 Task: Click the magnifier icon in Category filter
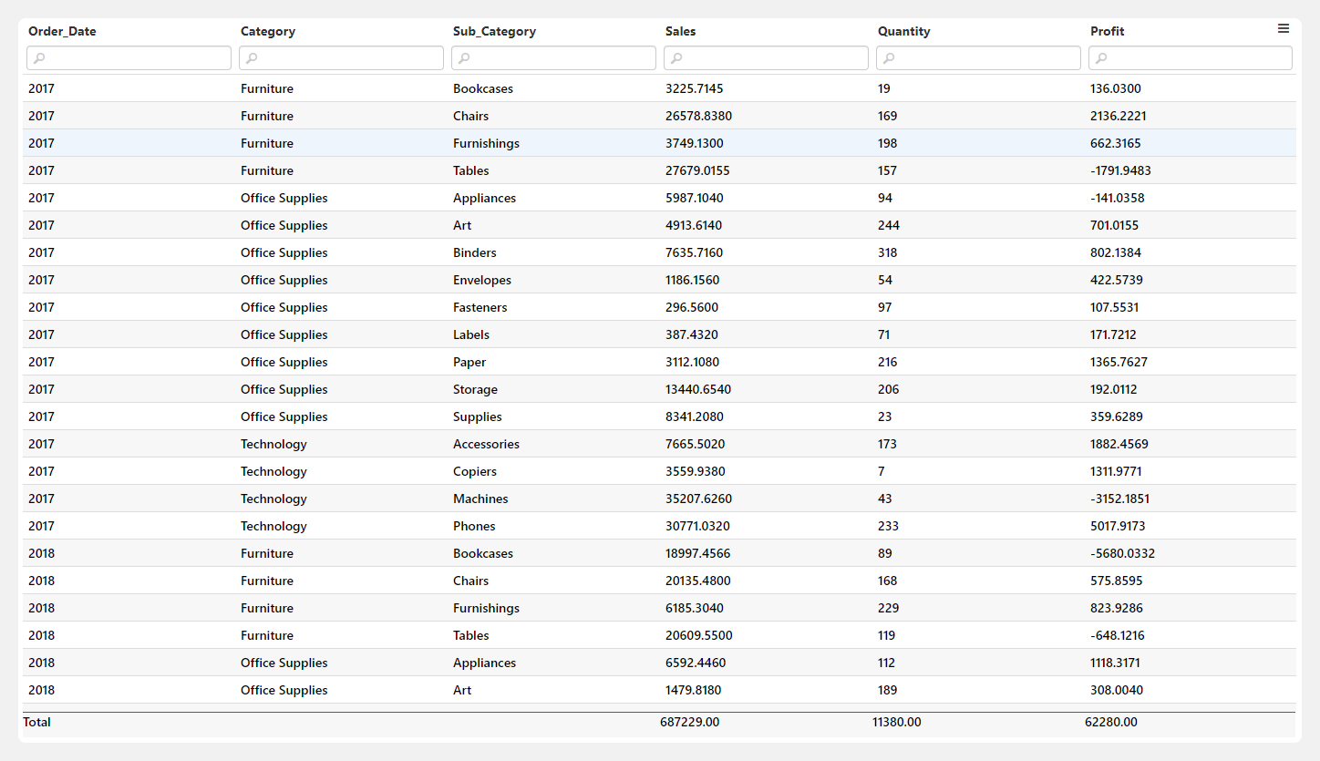point(252,58)
